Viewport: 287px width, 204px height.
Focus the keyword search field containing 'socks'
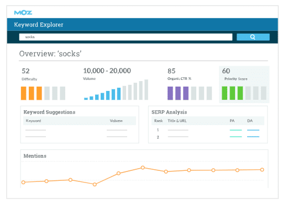pyautogui.click(x=126, y=37)
